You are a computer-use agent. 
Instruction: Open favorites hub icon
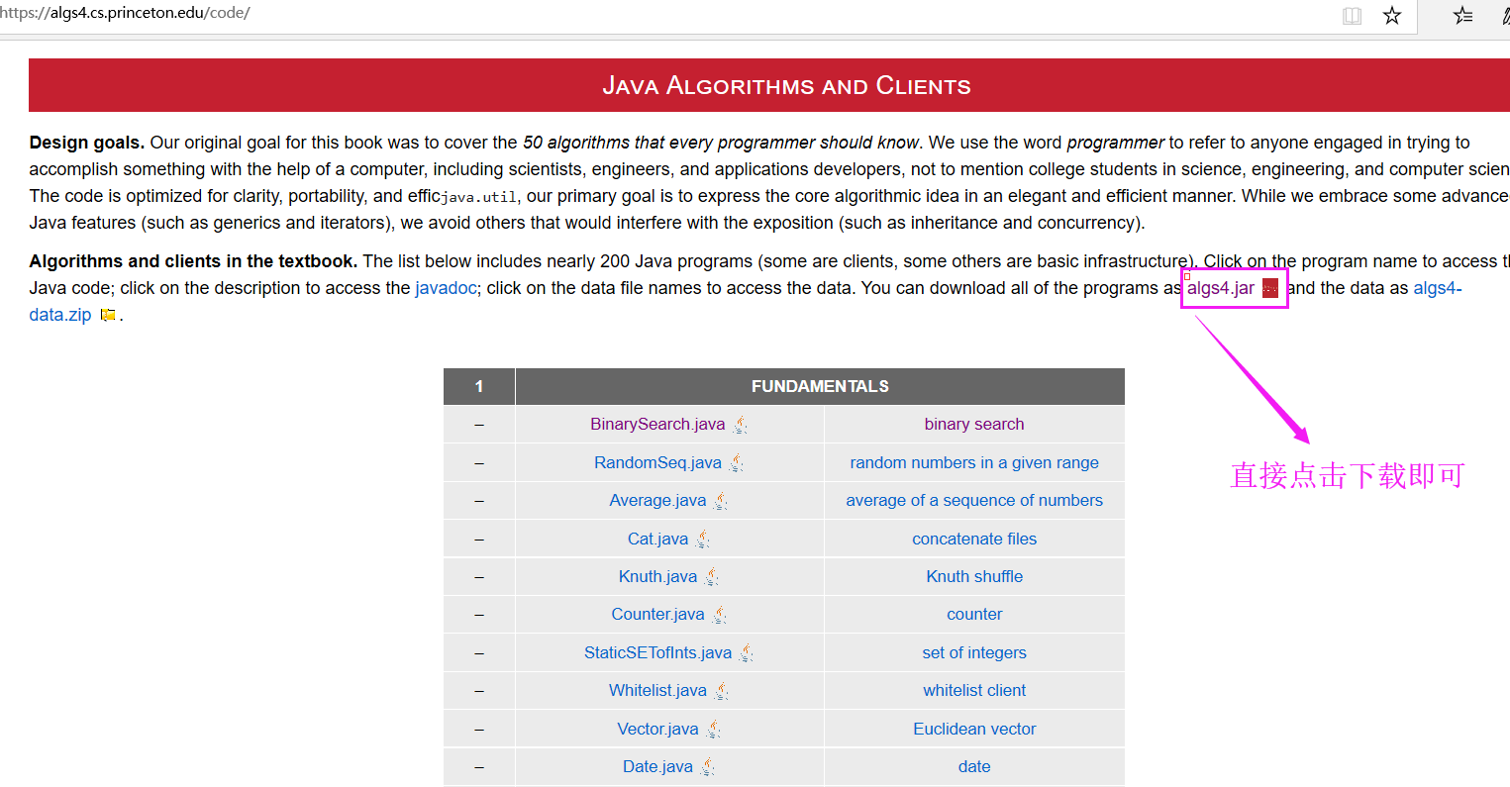point(1462,16)
